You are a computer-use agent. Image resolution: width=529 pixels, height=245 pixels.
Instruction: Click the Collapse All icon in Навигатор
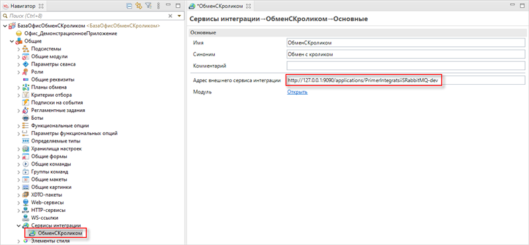point(129,6)
